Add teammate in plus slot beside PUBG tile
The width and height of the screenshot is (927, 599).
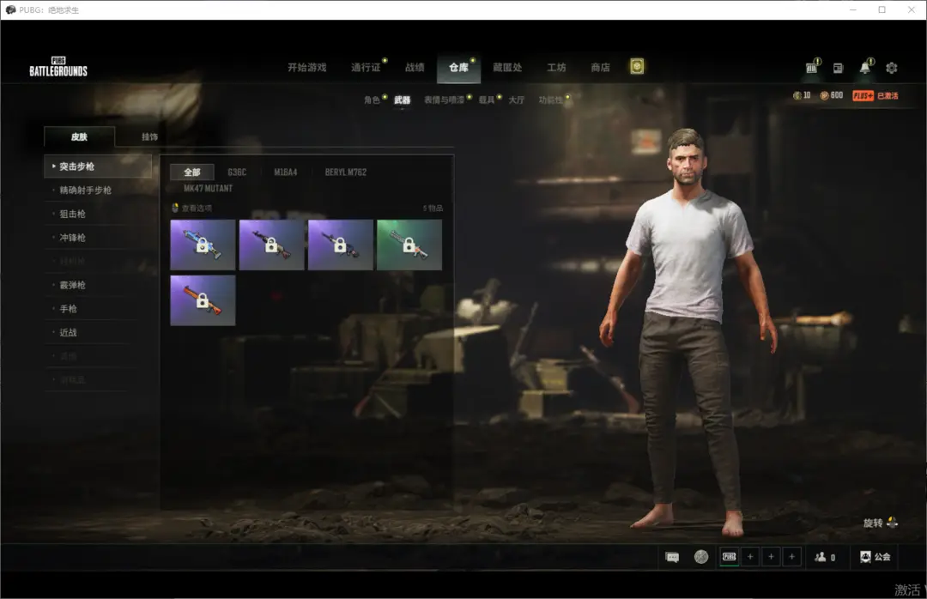[750, 556]
